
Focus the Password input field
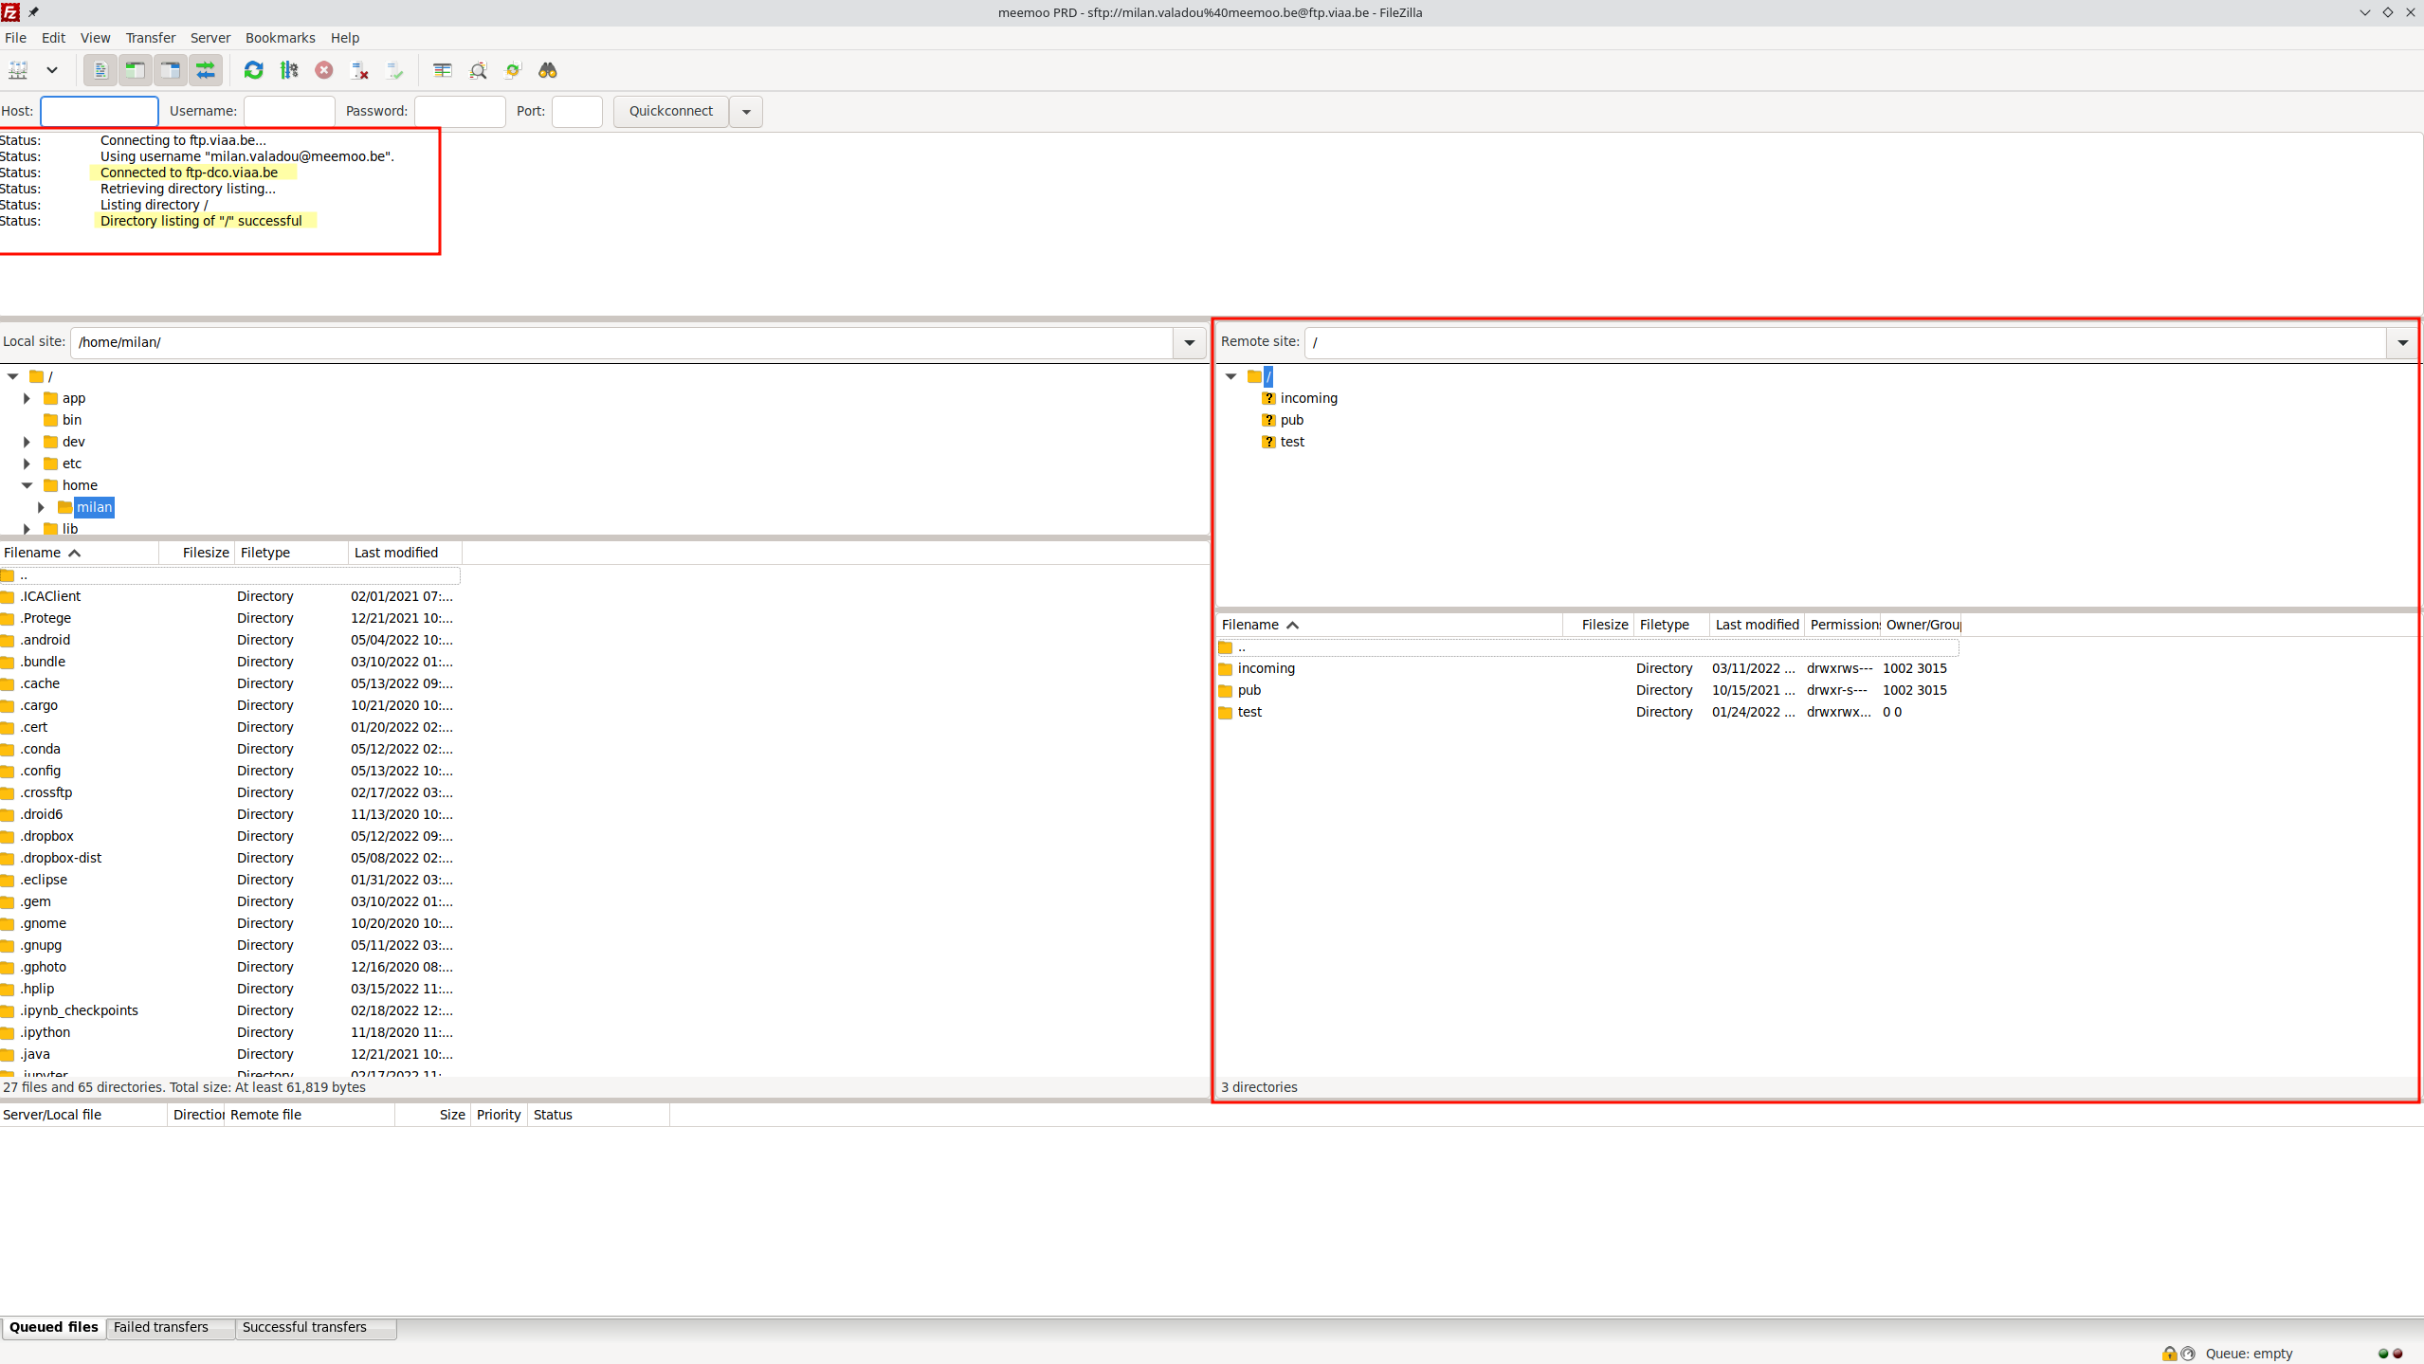coord(460,111)
